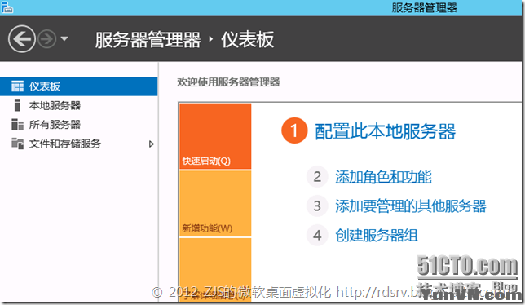Viewport: 525px width, 305px height.
Task: Expand the 文件和存储服务 submenu arrow
Action: coord(152,144)
